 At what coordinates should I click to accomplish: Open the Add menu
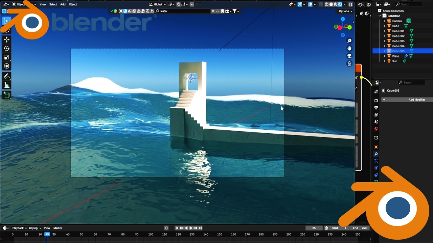[x=63, y=4]
